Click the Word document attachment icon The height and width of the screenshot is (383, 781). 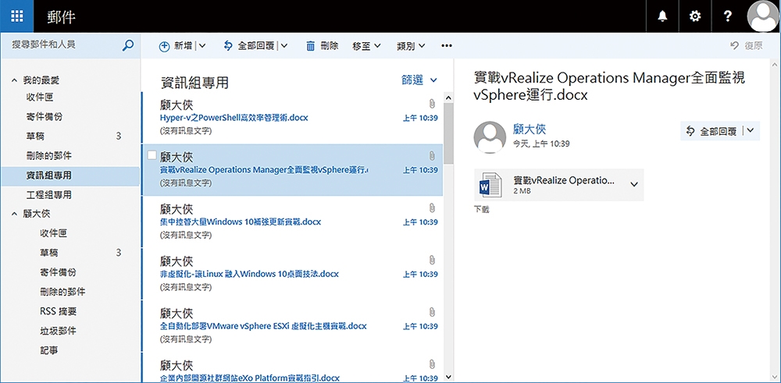click(489, 184)
